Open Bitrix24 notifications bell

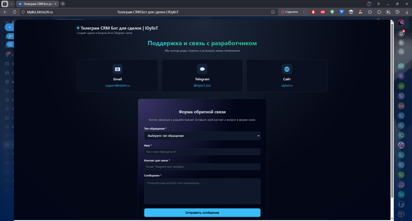401,33
